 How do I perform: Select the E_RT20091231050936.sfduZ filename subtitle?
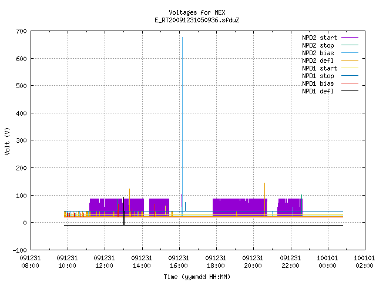(197, 20)
